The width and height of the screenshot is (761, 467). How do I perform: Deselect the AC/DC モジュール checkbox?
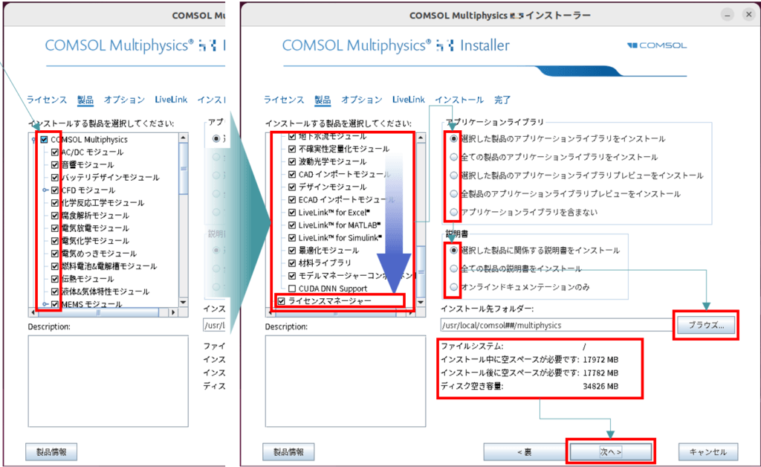point(55,152)
